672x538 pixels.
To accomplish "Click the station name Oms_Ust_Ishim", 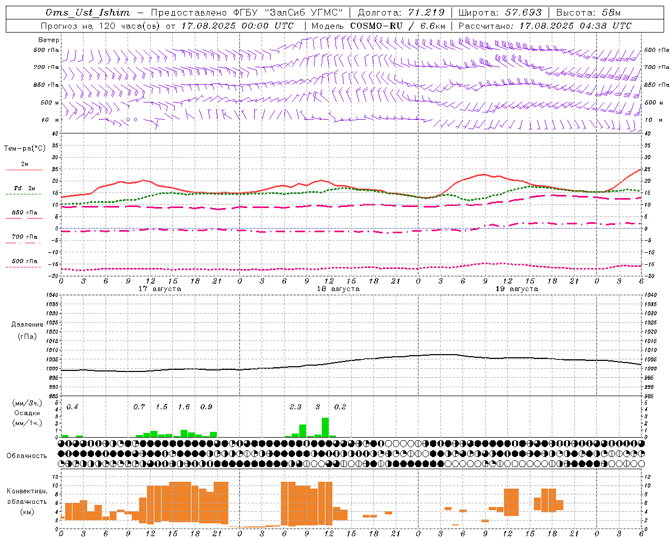I will [88, 12].
